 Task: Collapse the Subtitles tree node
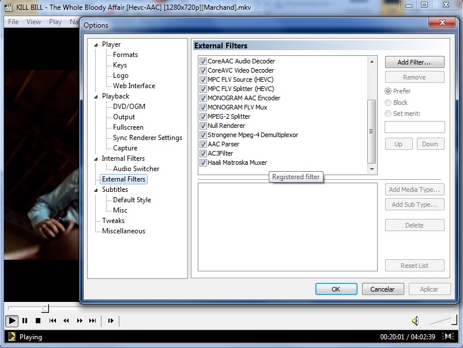pyautogui.click(x=96, y=190)
